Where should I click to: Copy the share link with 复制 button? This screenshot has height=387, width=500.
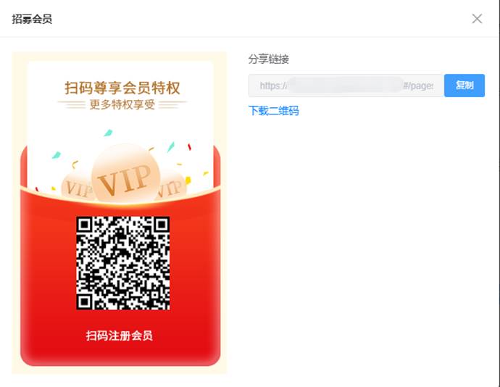464,86
